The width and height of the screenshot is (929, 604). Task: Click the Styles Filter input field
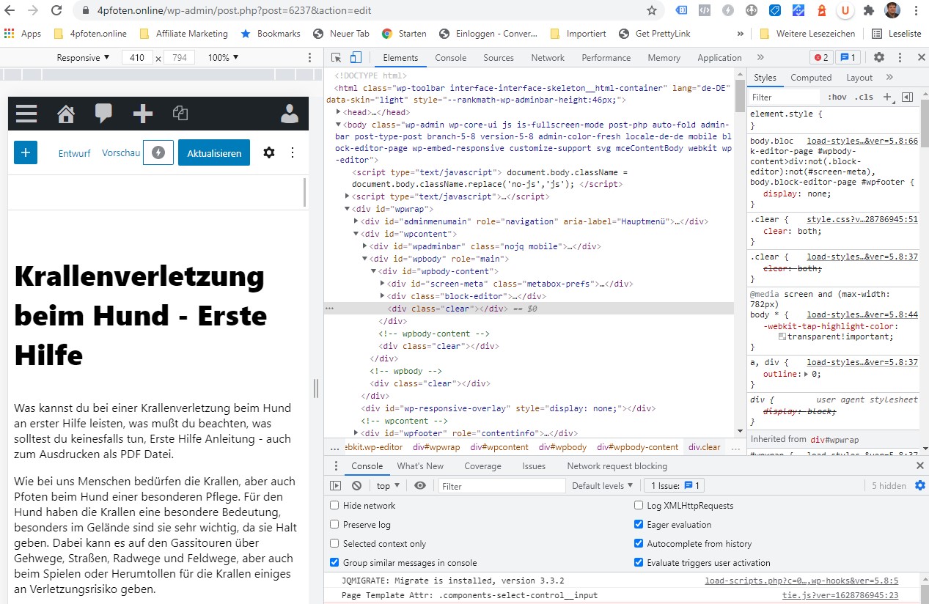coord(785,97)
